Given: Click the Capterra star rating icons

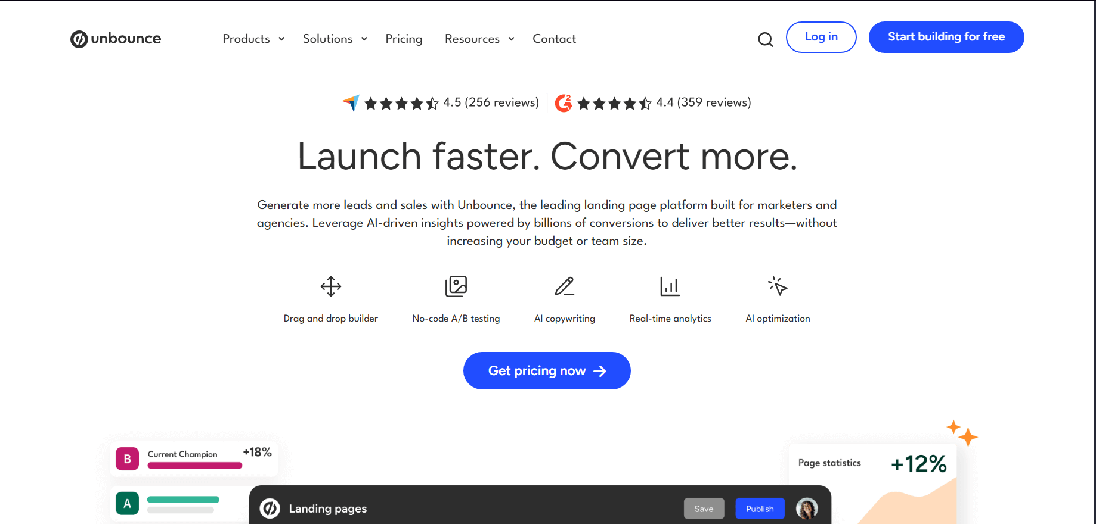Looking at the screenshot, I should (x=401, y=104).
